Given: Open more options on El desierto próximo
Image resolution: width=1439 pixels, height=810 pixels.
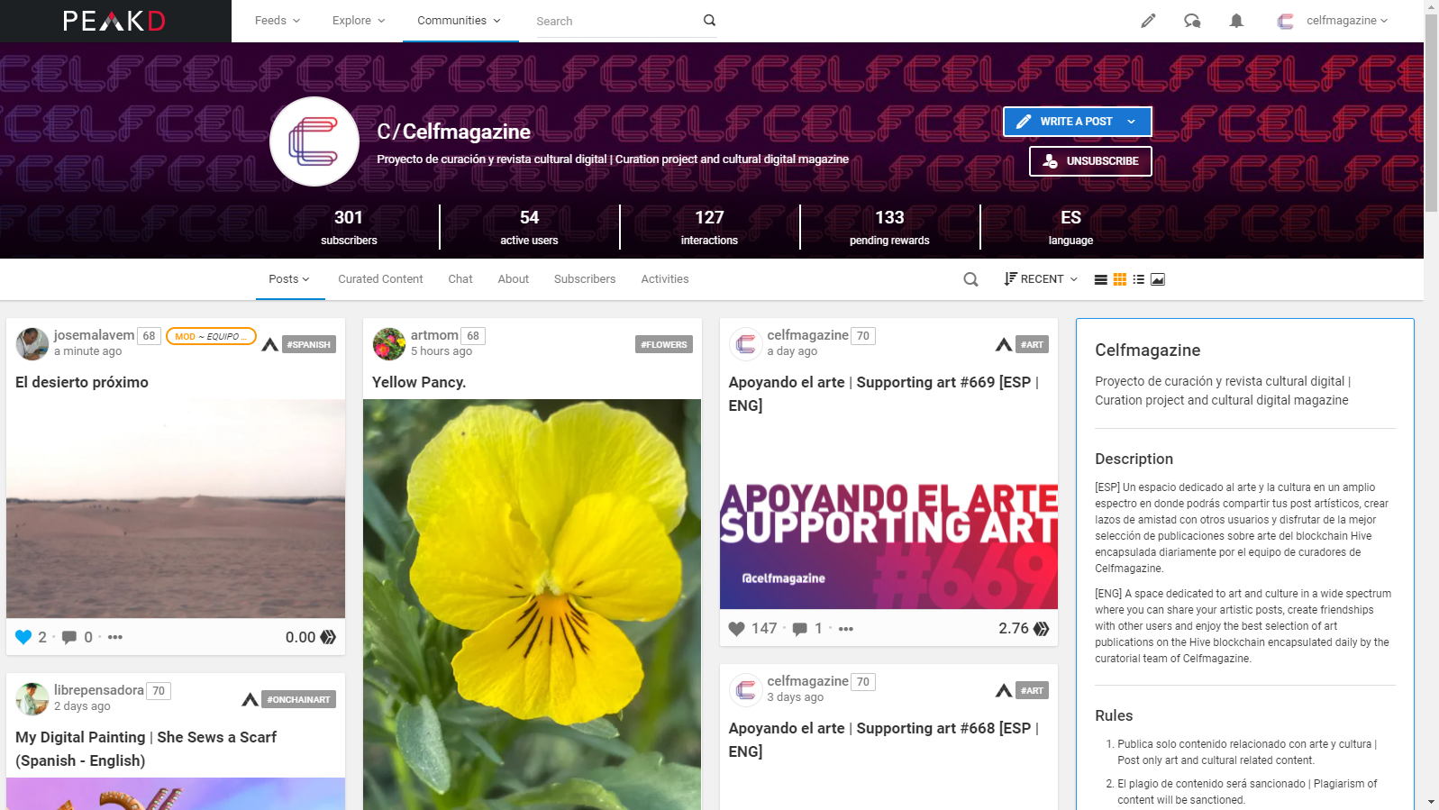Looking at the screenshot, I should pos(114,637).
